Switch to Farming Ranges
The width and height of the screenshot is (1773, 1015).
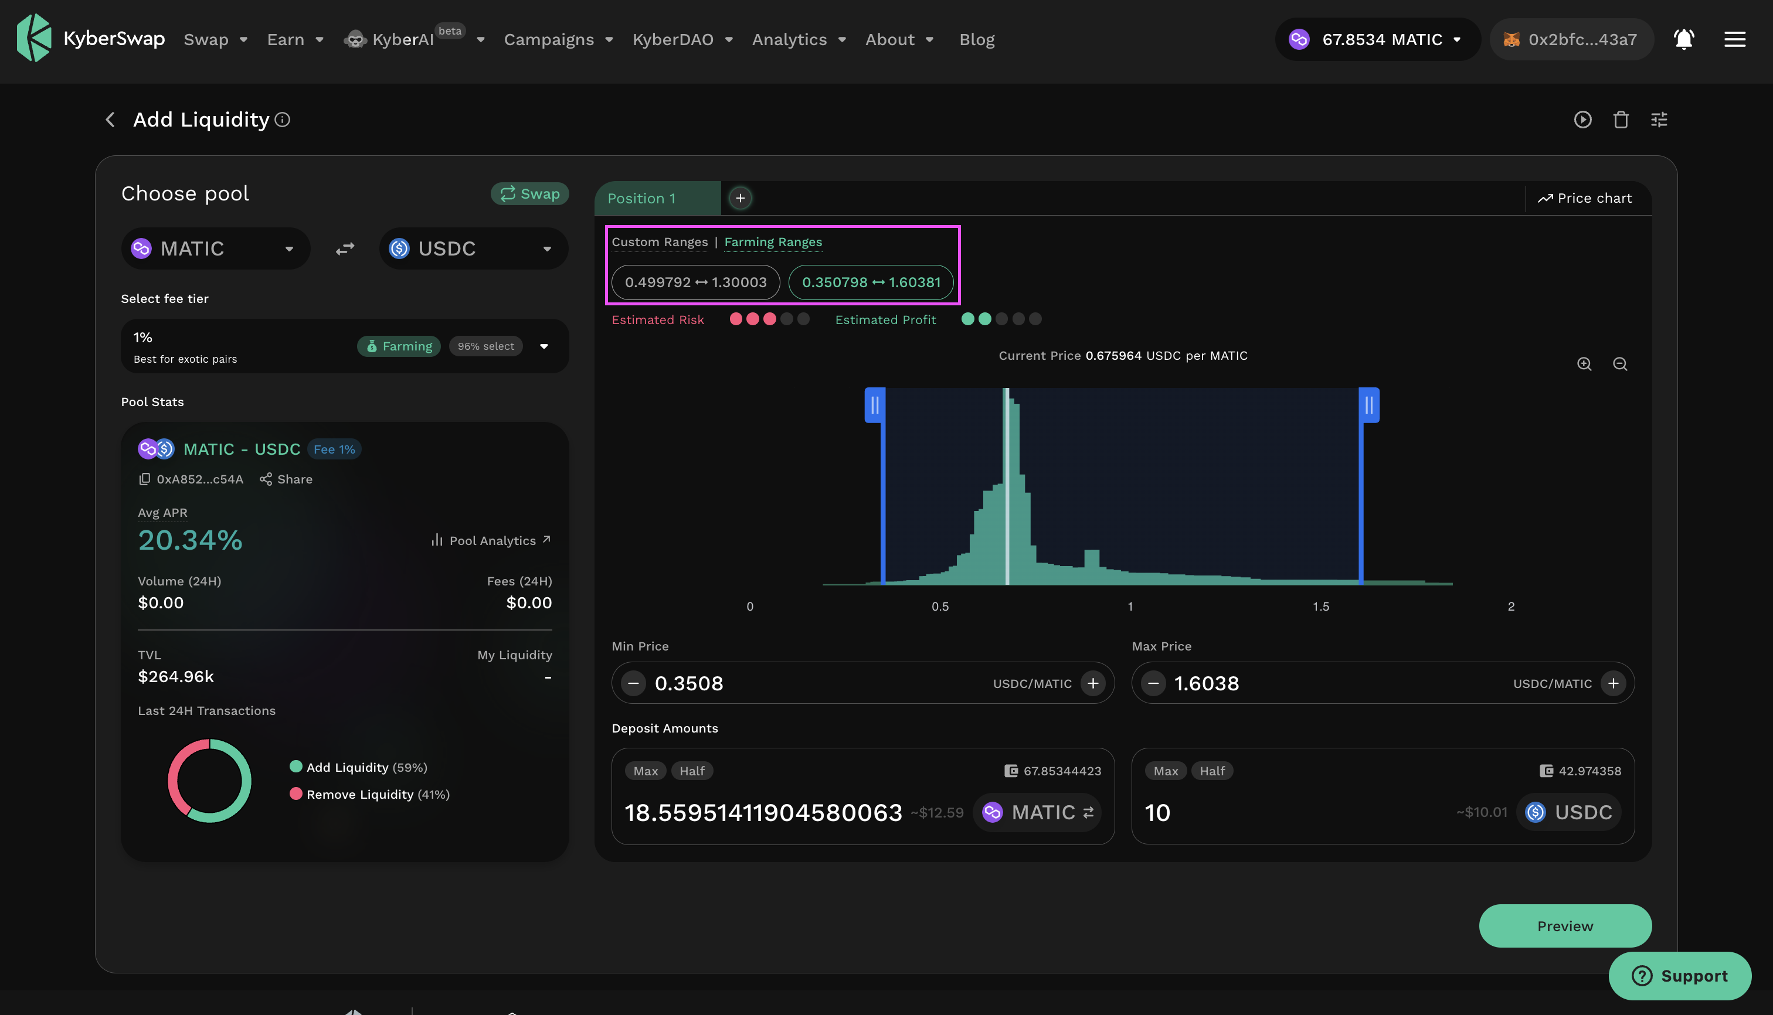click(773, 242)
